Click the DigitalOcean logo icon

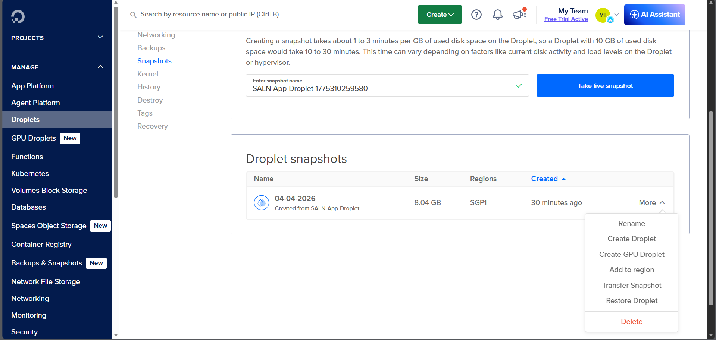click(18, 16)
